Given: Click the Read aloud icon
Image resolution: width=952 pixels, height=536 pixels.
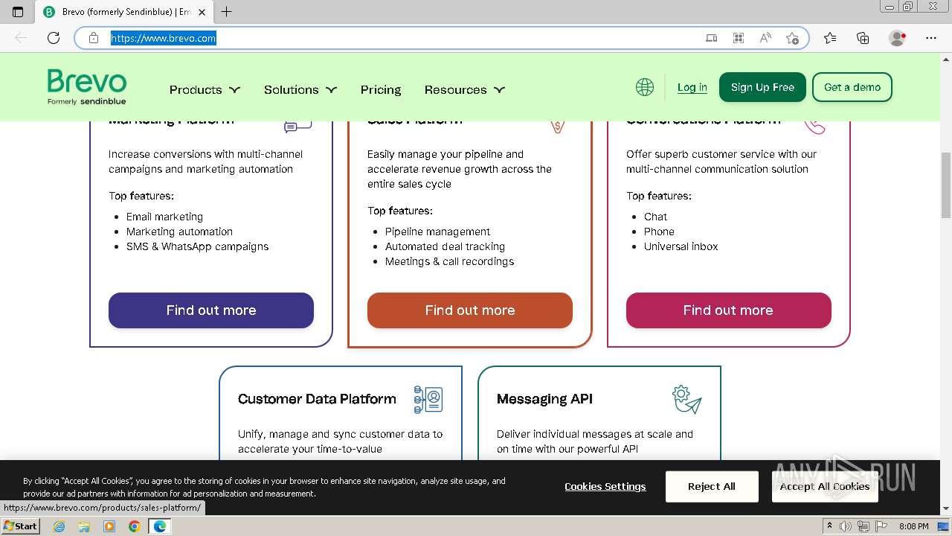Looking at the screenshot, I should point(765,38).
